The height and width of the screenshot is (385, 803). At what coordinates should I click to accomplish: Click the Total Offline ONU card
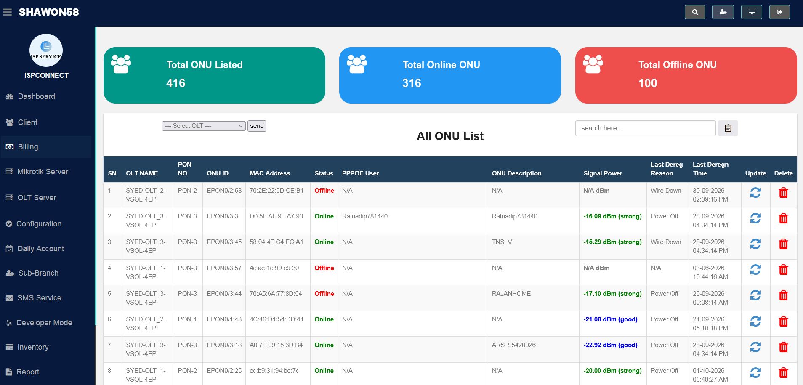point(686,75)
